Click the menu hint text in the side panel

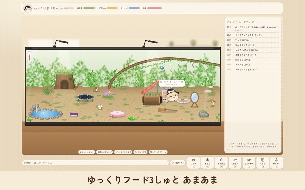pyautogui.click(x=252, y=147)
